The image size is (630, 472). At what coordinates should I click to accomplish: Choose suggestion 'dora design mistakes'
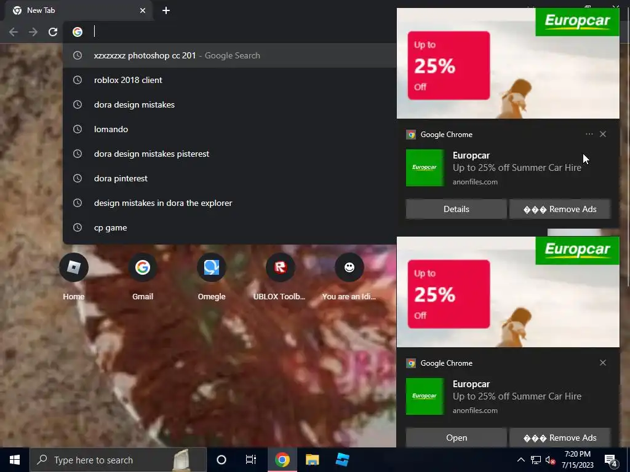(x=230, y=104)
